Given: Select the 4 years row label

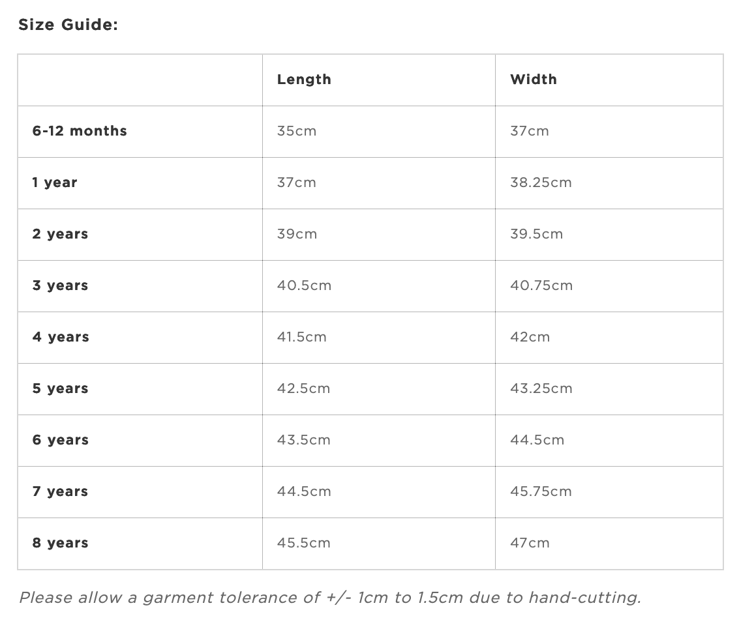Looking at the screenshot, I should [x=61, y=337].
